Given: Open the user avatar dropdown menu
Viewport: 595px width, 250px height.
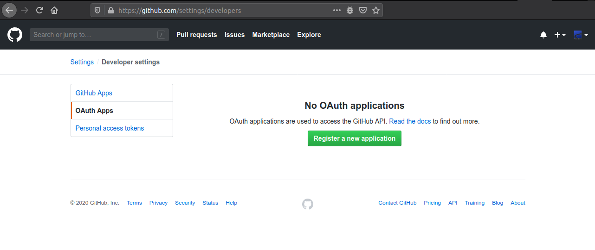Looking at the screenshot, I should pyautogui.click(x=581, y=35).
